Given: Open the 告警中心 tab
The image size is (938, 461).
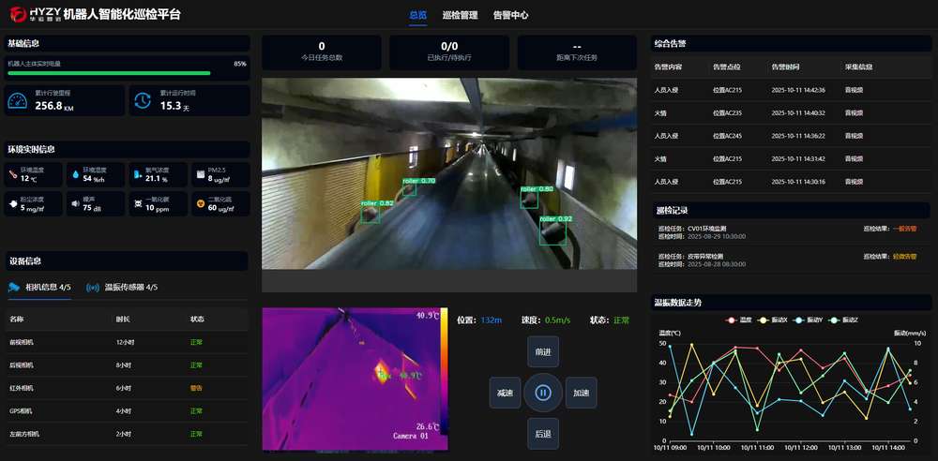Looking at the screenshot, I should [510, 15].
